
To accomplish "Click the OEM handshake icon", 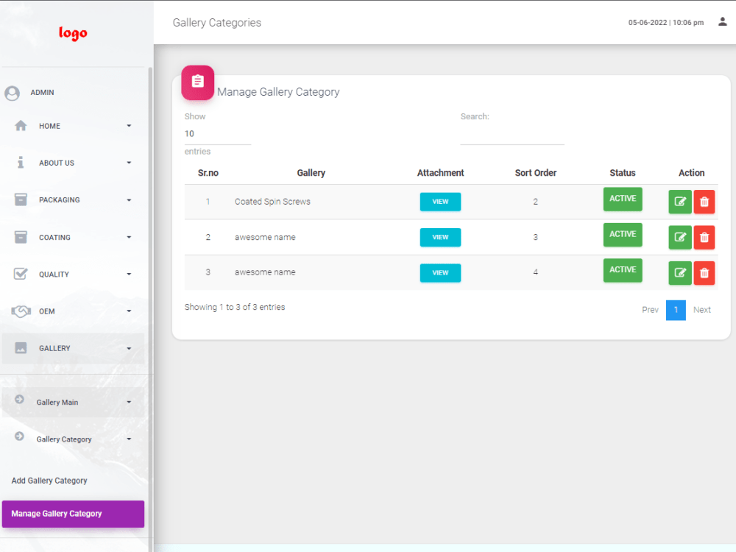I will pyautogui.click(x=21, y=311).
